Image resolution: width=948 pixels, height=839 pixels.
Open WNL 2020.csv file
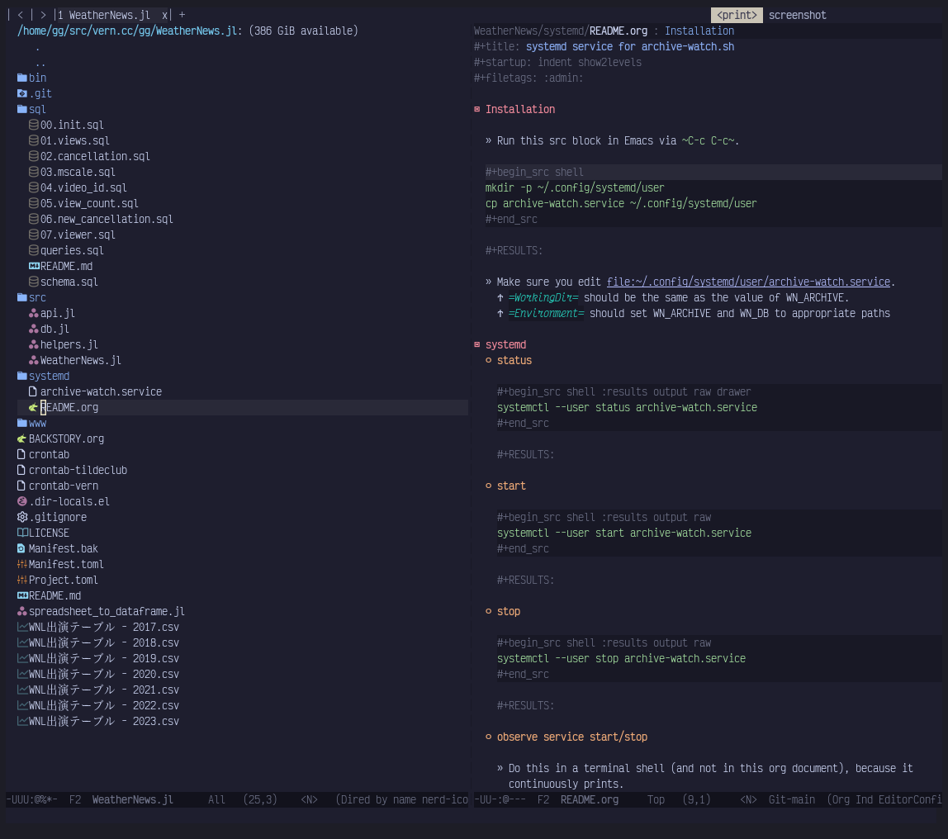click(103, 675)
